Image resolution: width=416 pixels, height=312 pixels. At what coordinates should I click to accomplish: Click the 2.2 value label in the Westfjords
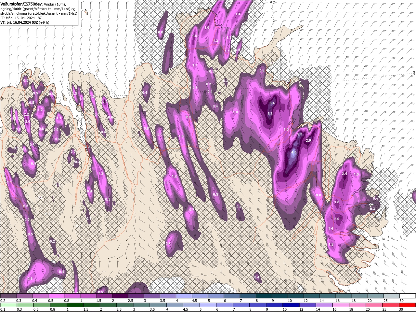(26, 115)
